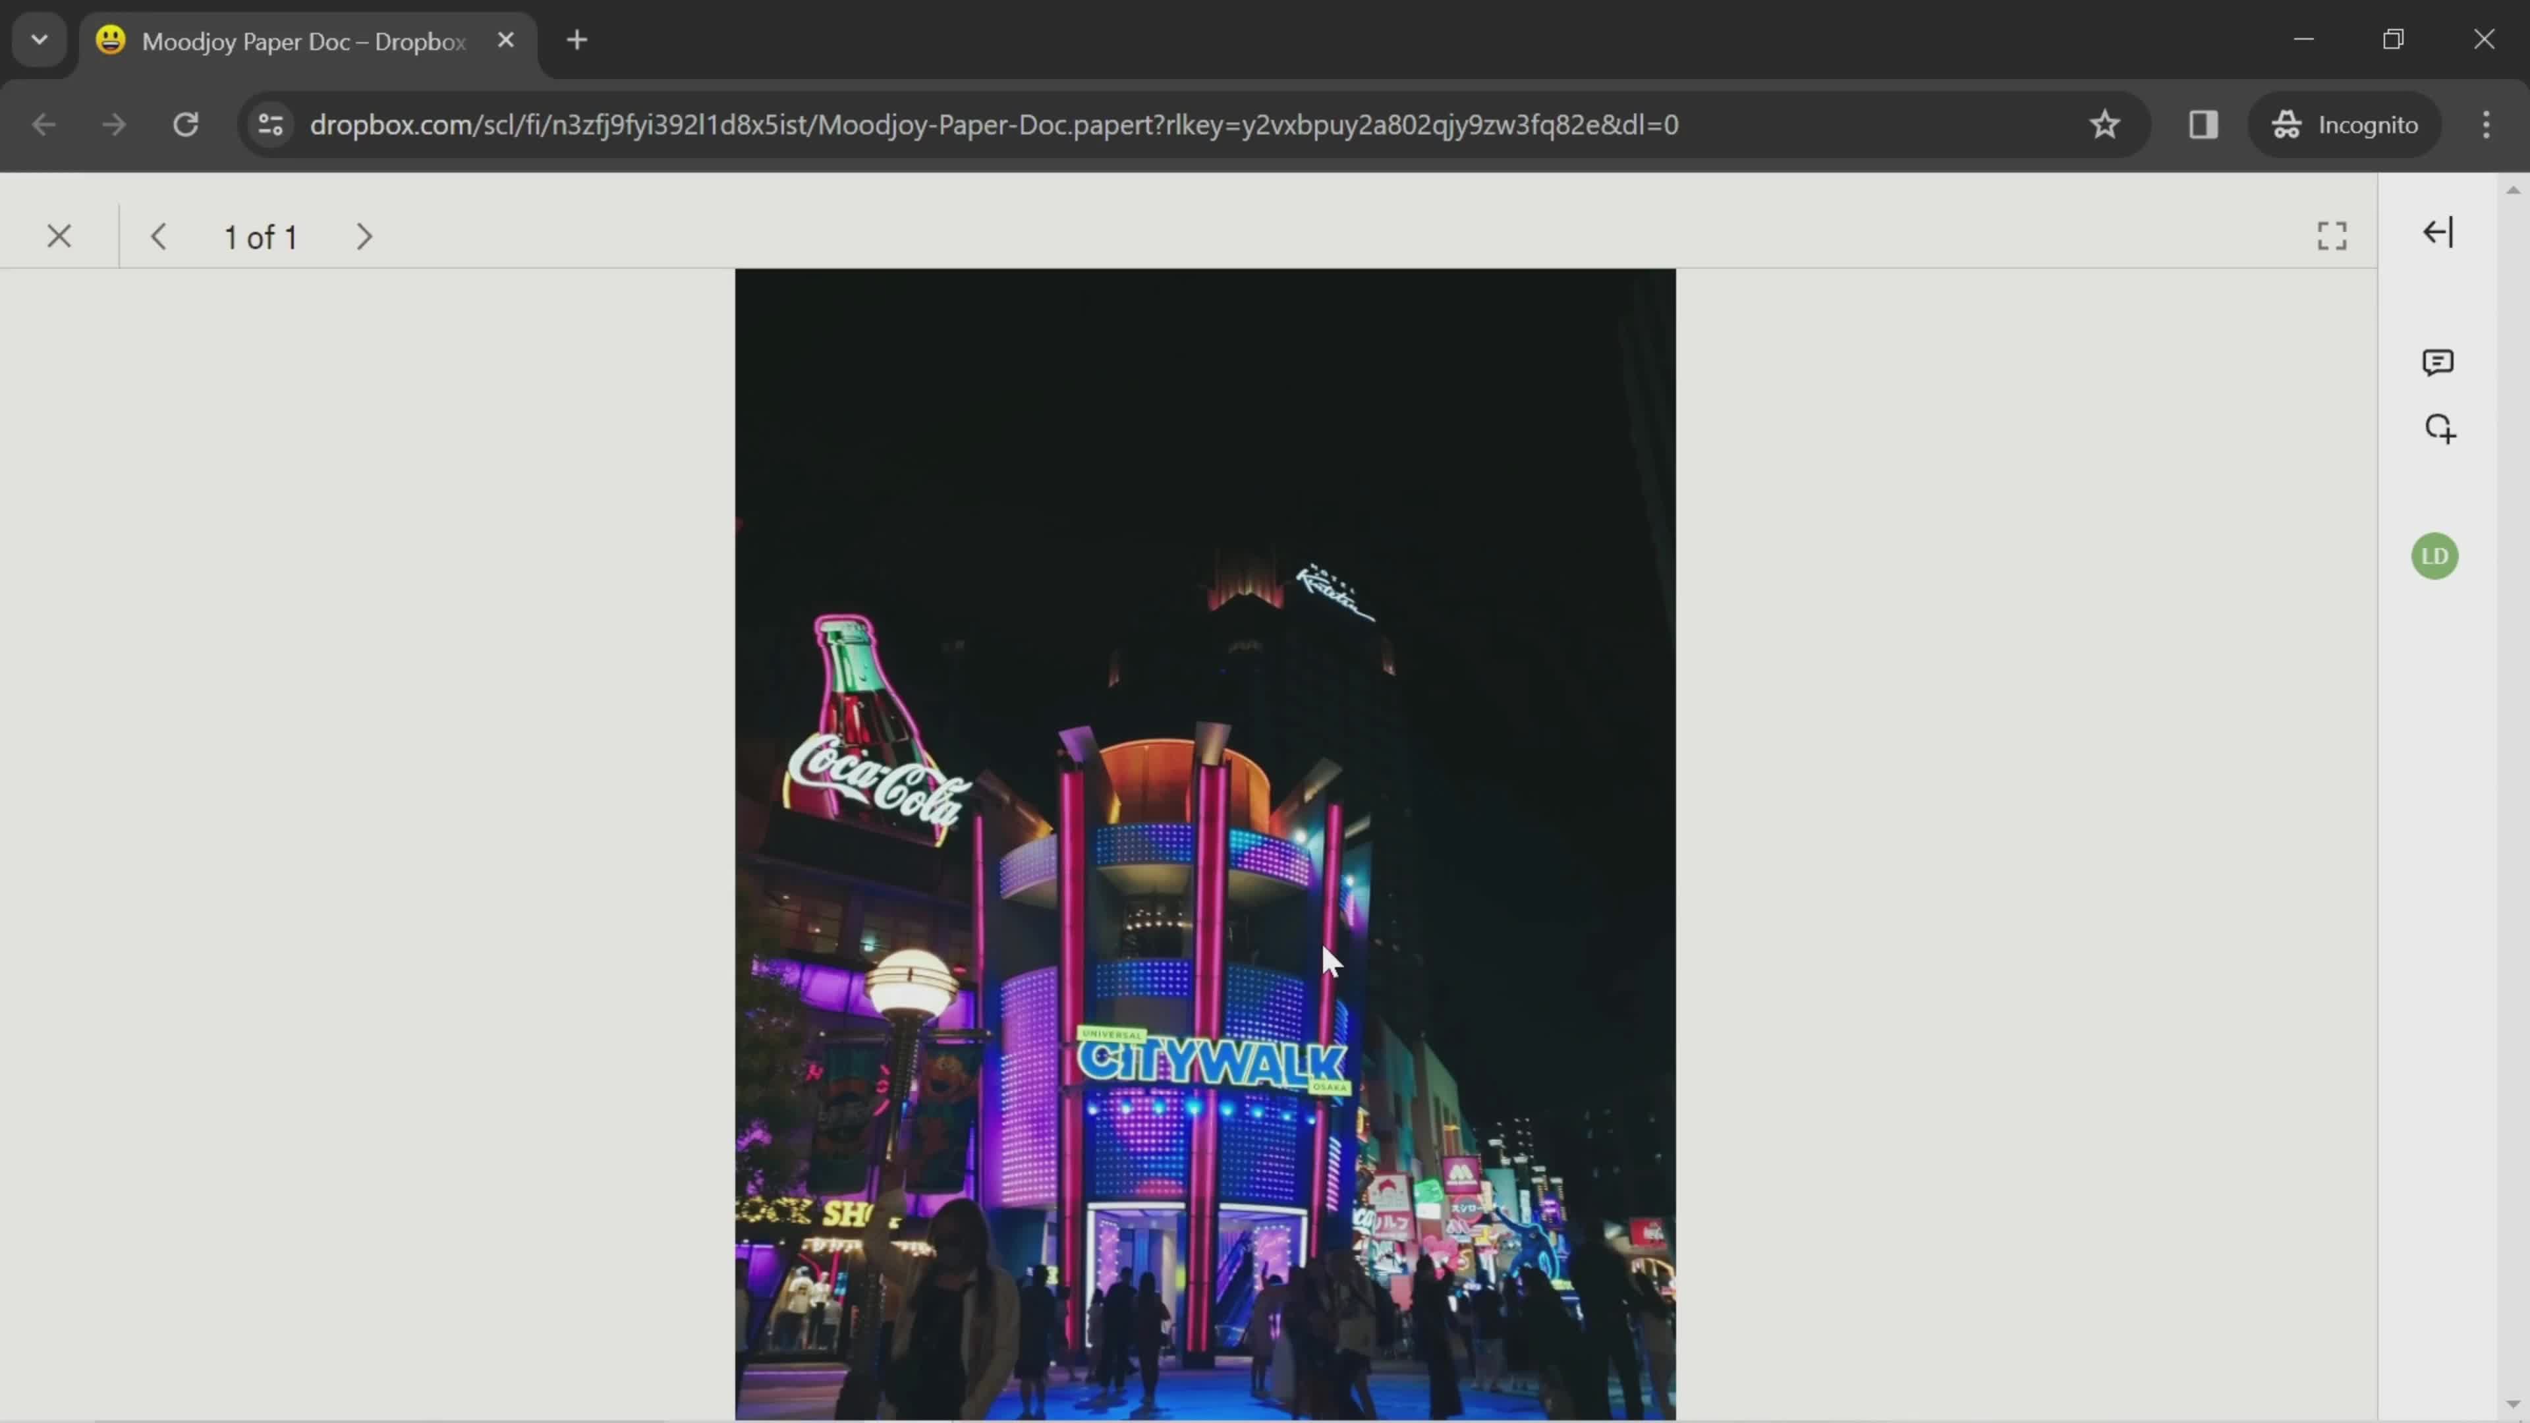View site information icon
The width and height of the screenshot is (2530, 1423).
pos(270,125)
